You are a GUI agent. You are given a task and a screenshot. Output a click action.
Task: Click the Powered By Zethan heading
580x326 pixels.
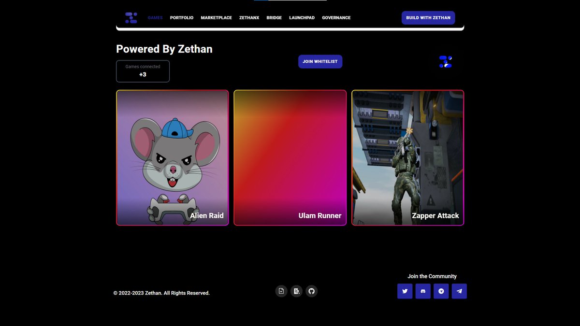click(164, 49)
